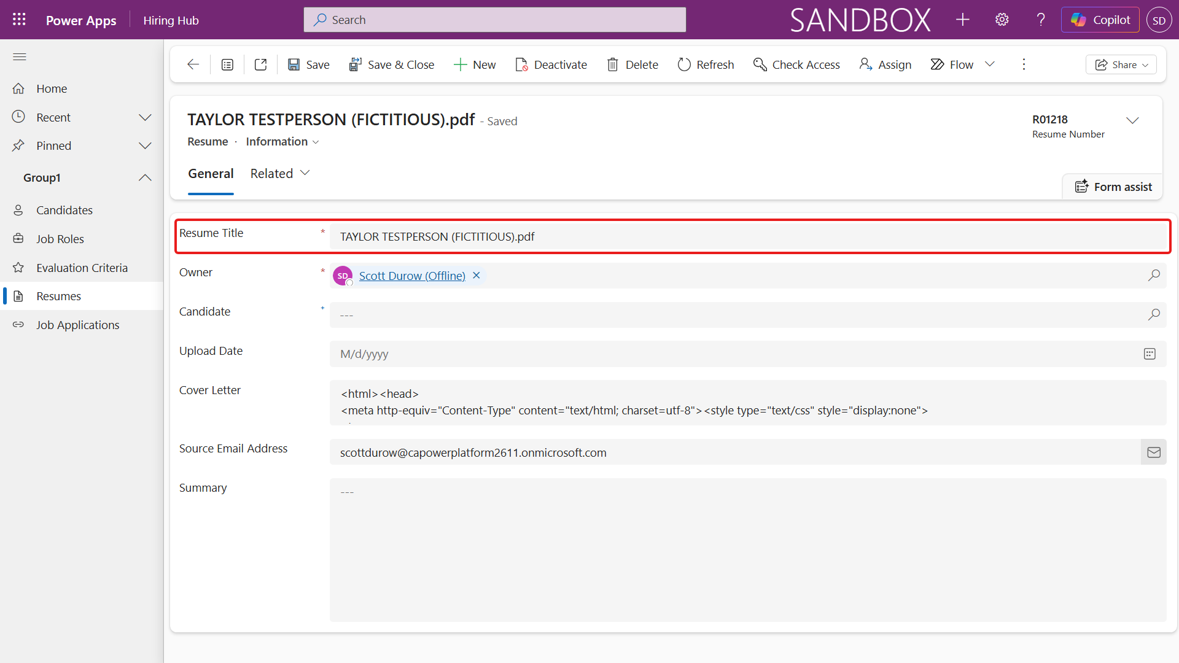Open the Copilot button

[x=1100, y=20]
